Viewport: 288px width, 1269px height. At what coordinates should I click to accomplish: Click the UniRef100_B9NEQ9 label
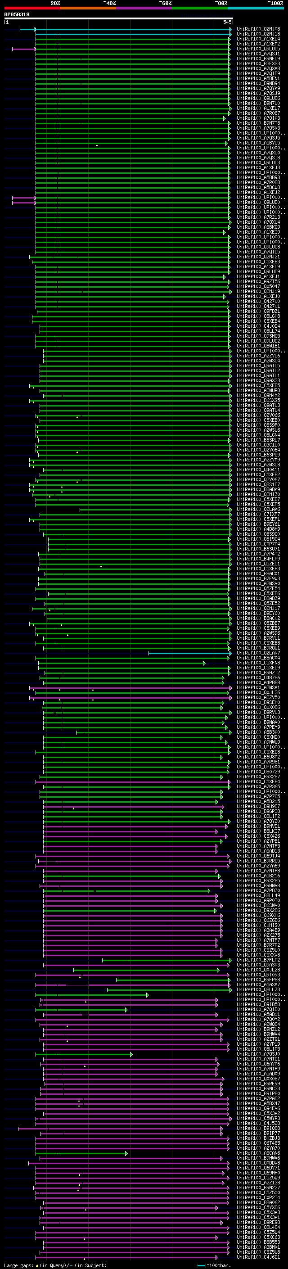[258, 59]
